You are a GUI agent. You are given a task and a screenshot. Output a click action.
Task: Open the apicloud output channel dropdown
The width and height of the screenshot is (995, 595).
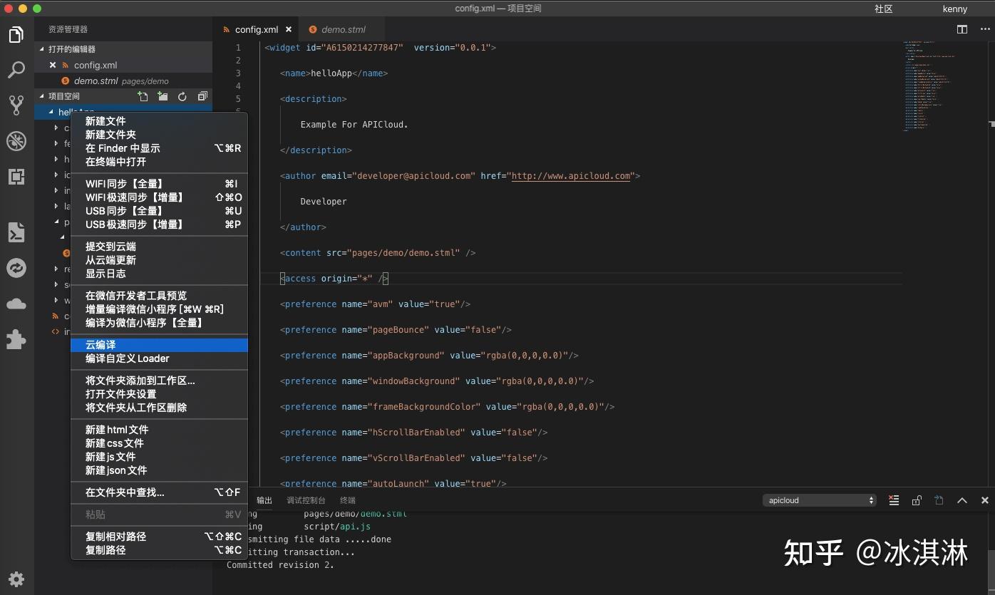820,500
